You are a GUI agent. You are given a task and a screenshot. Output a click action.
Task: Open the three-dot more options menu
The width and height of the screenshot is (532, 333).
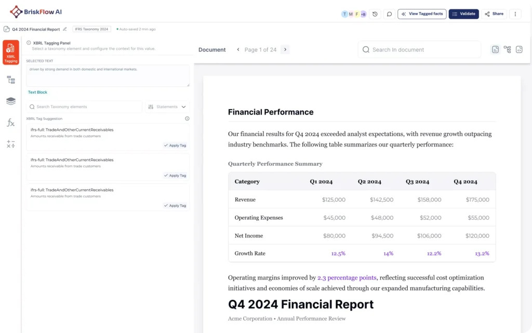pyautogui.click(x=515, y=14)
